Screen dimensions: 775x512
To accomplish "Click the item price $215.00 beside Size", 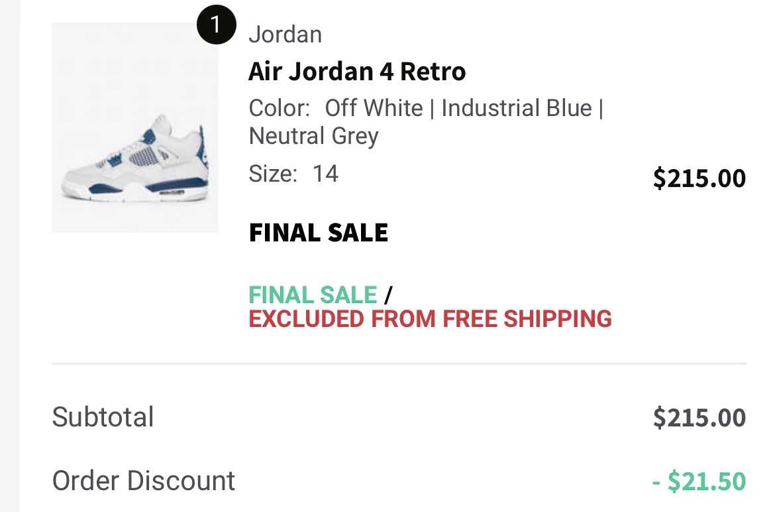I will (699, 178).
